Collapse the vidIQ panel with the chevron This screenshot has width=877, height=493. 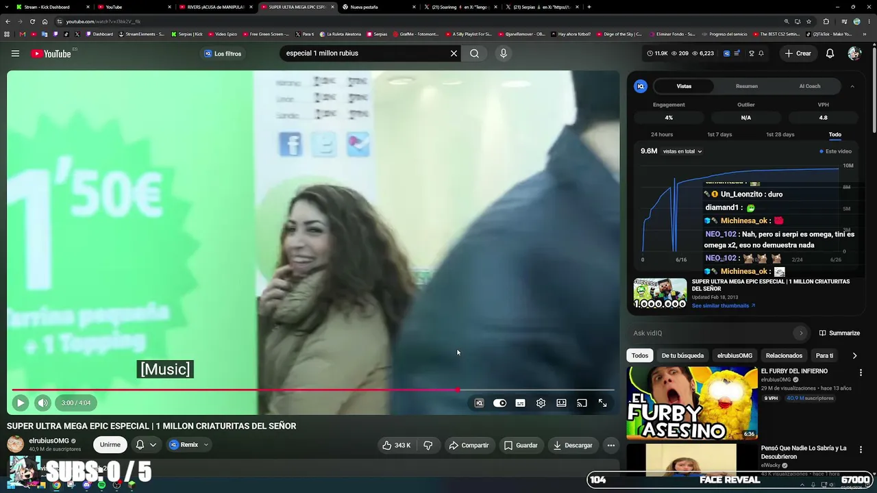click(852, 86)
